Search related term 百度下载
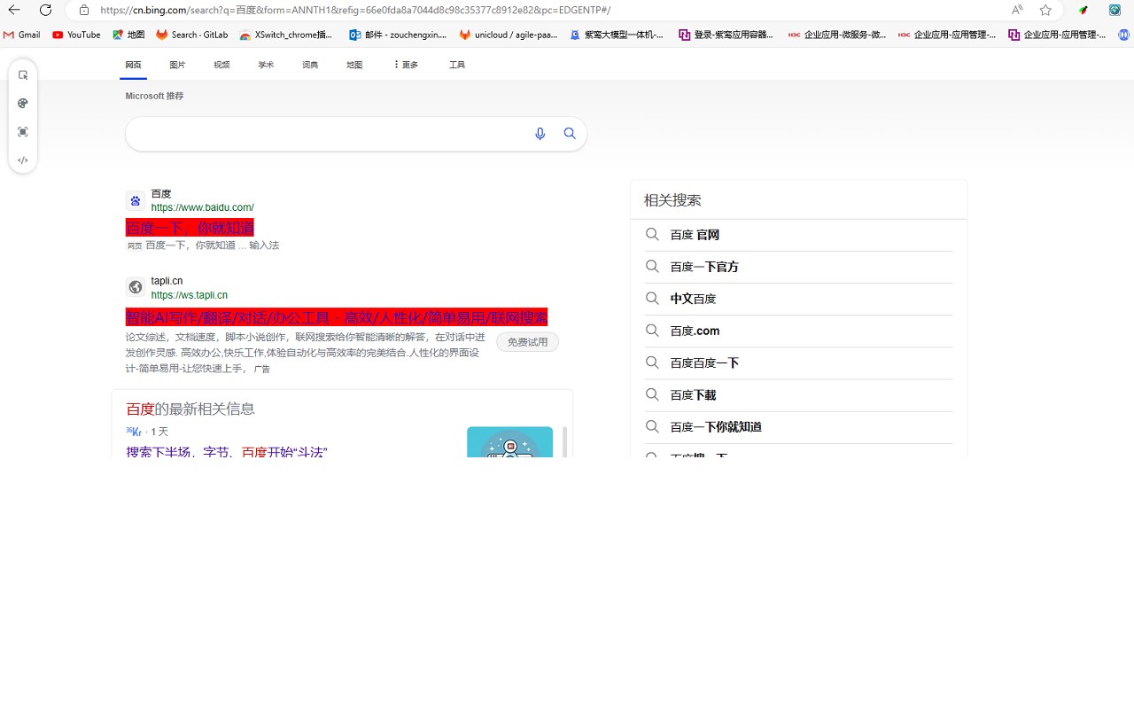Screen dimensions: 1134x709 [x=693, y=394]
